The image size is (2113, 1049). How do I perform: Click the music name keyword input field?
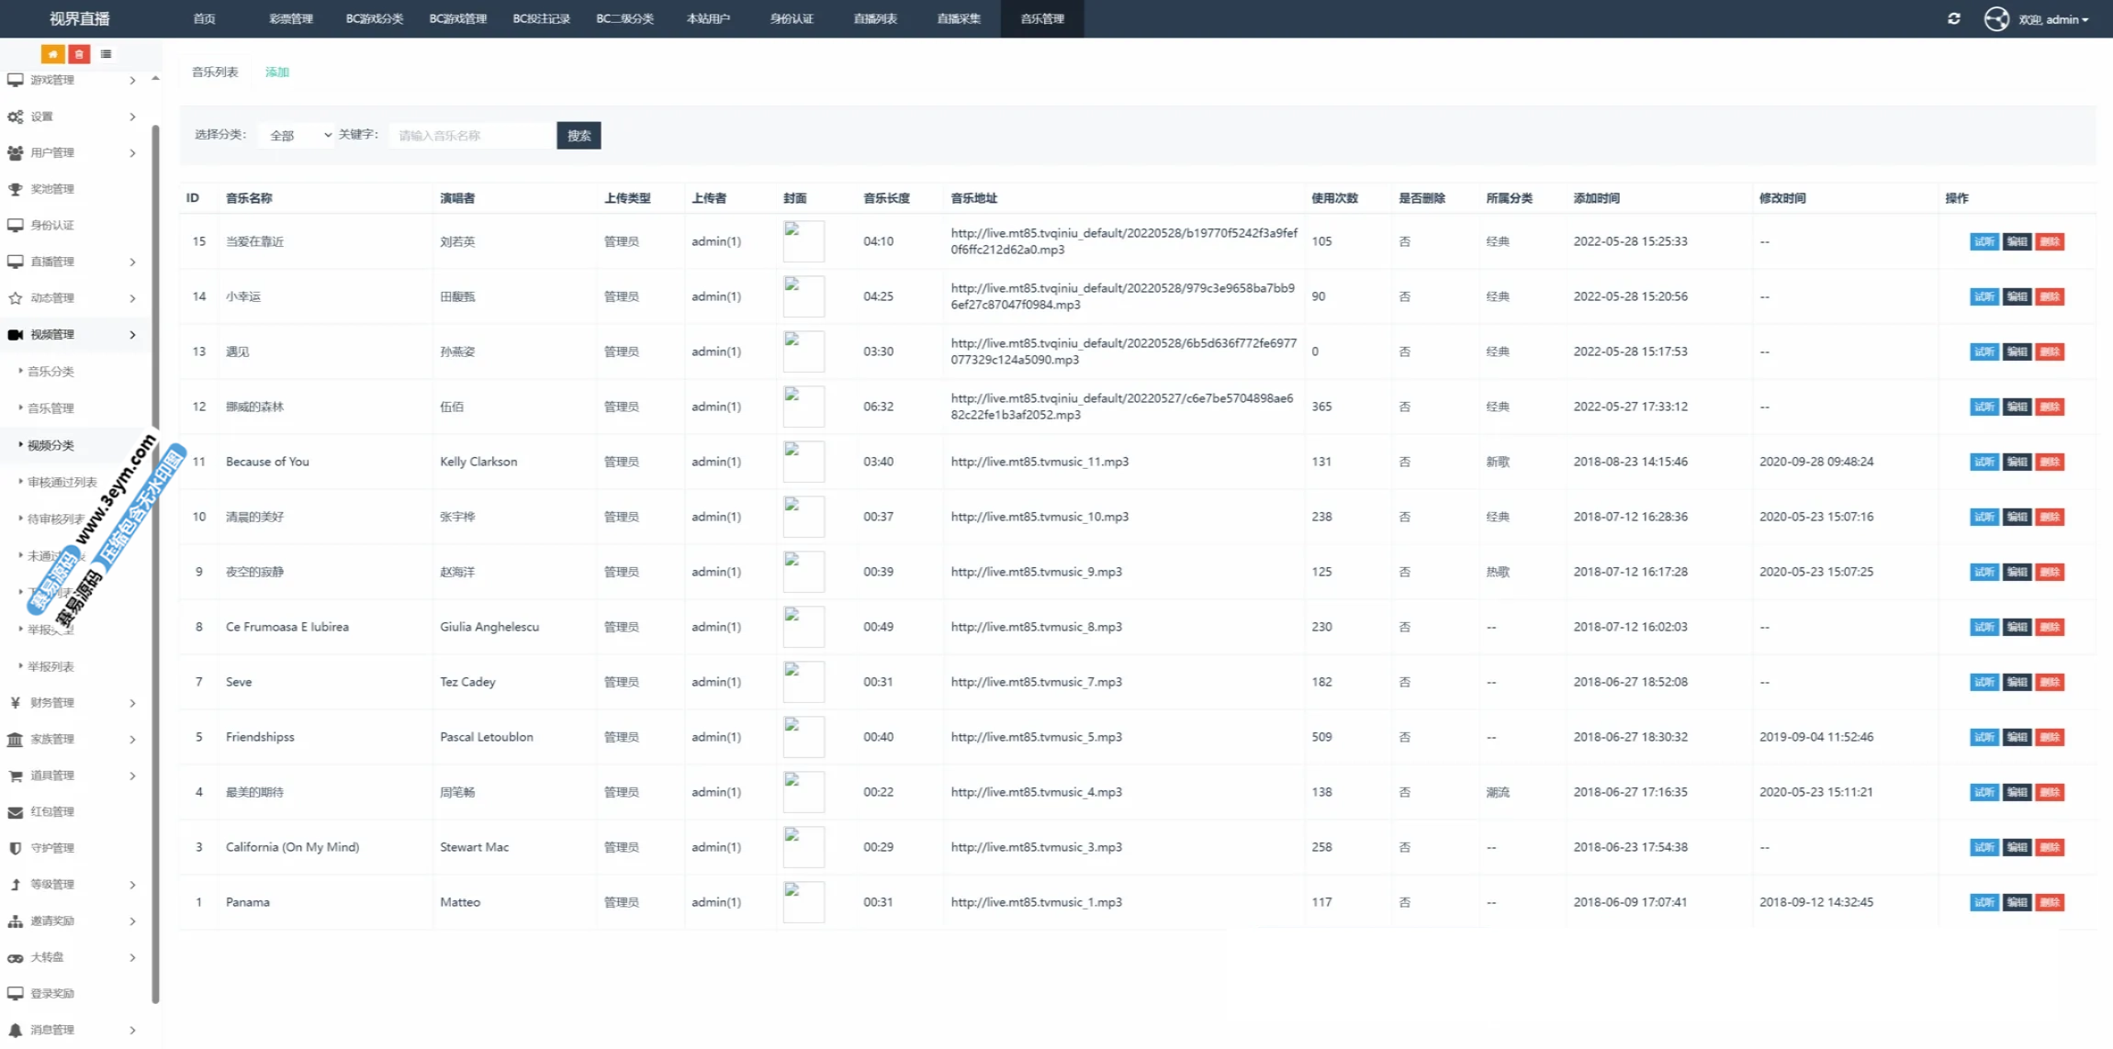click(472, 135)
